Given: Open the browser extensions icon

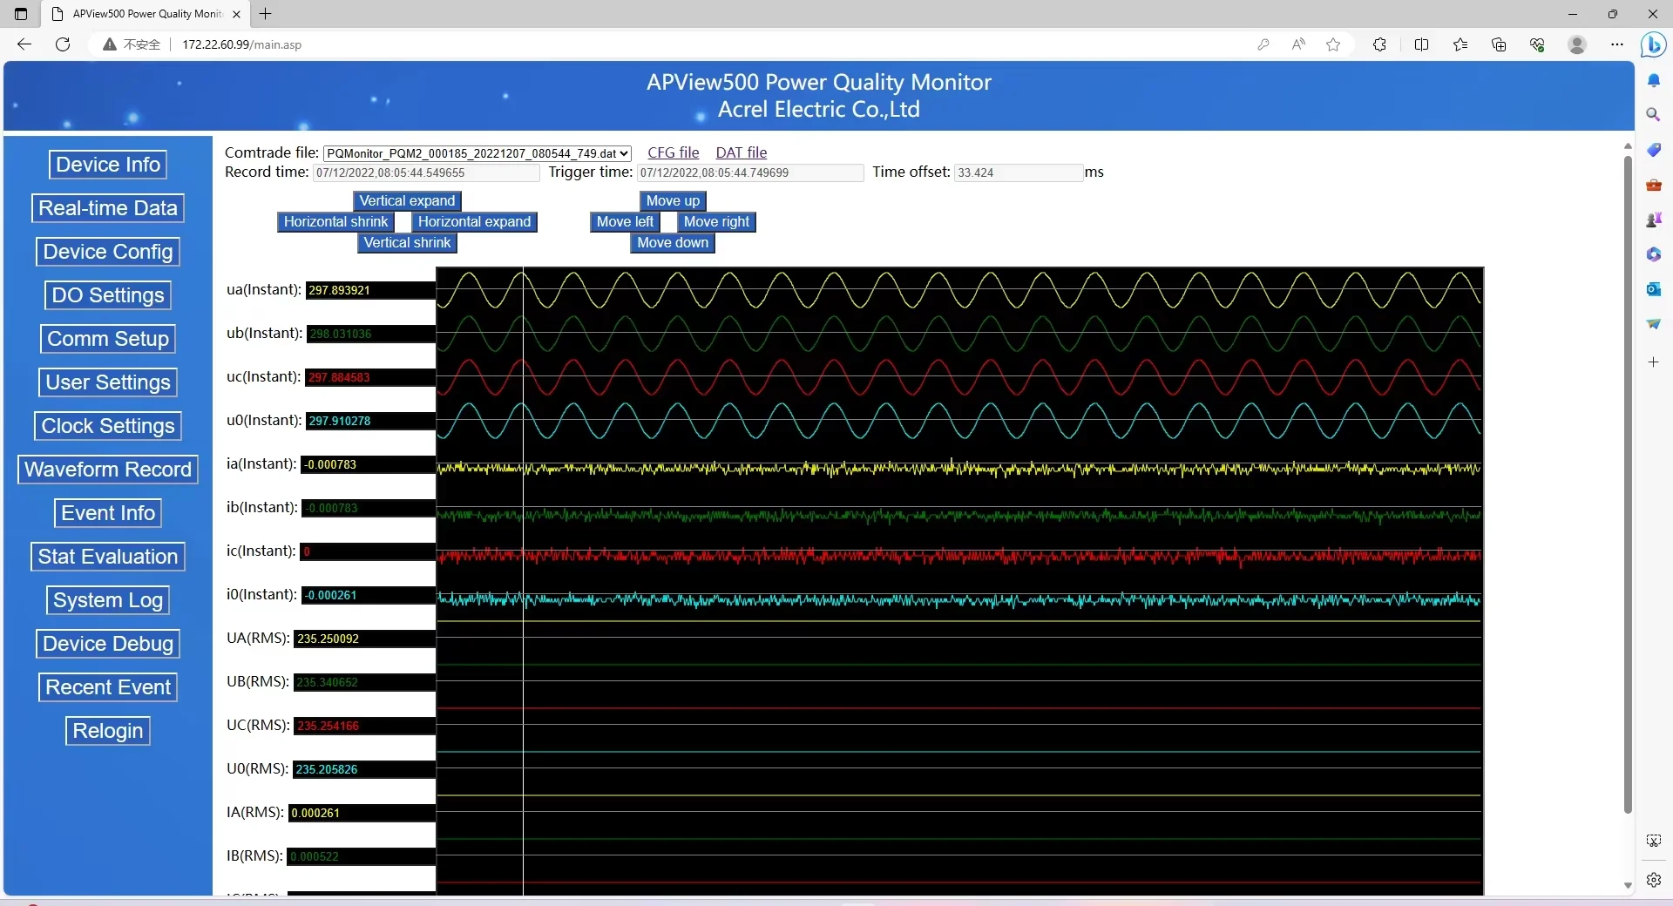Looking at the screenshot, I should [1379, 44].
